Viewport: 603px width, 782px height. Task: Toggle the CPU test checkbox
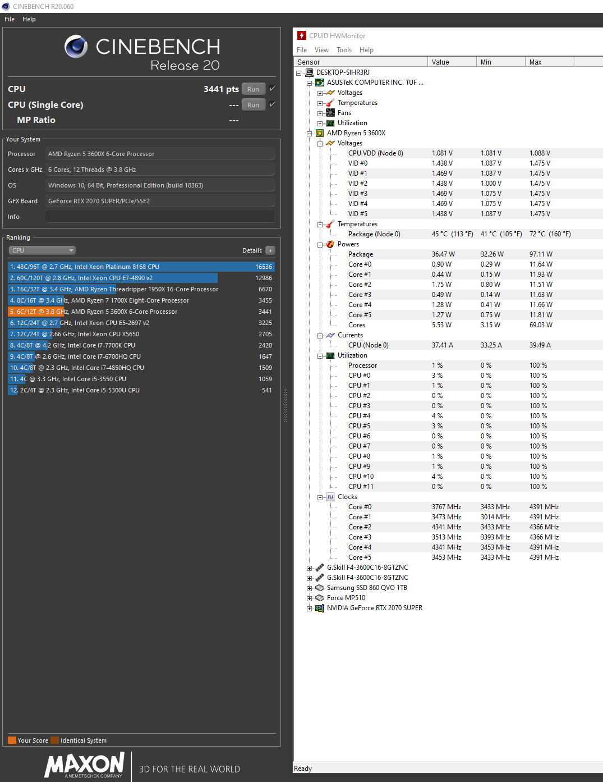tap(272, 89)
